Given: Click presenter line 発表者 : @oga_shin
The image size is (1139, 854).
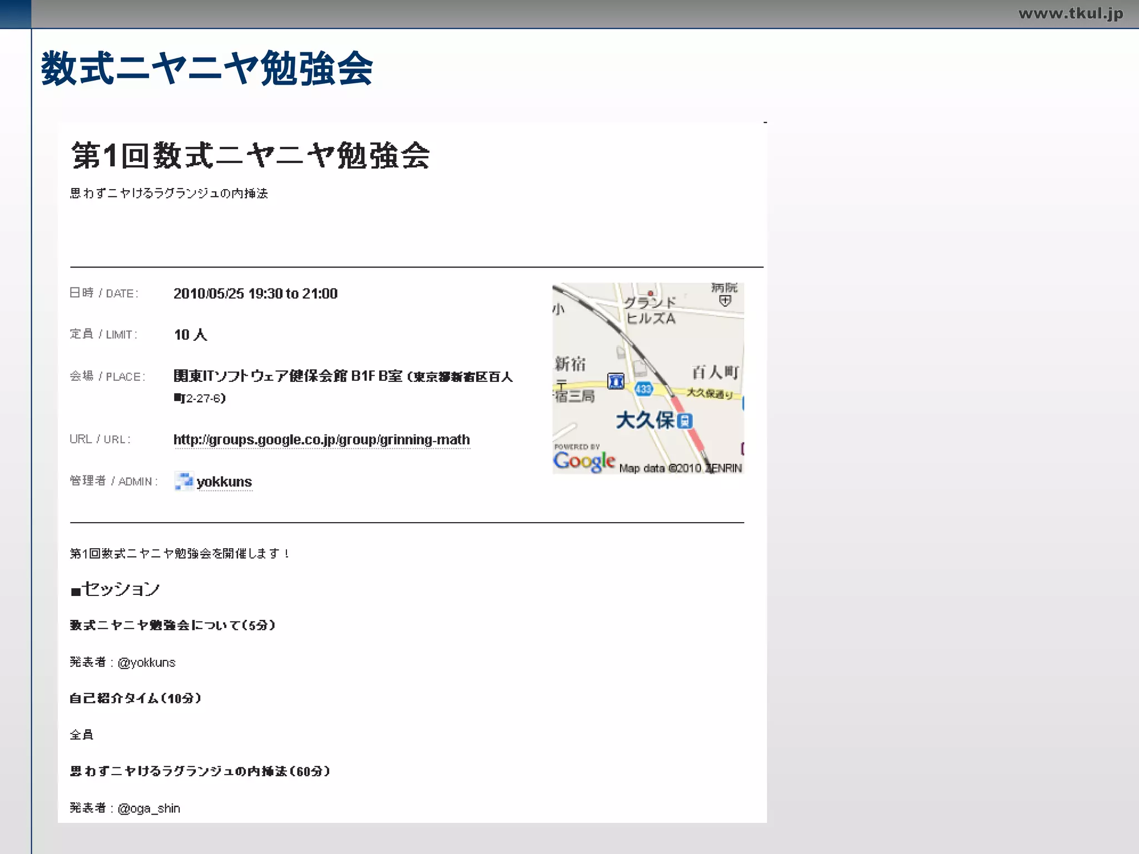Looking at the screenshot, I should click(x=125, y=808).
